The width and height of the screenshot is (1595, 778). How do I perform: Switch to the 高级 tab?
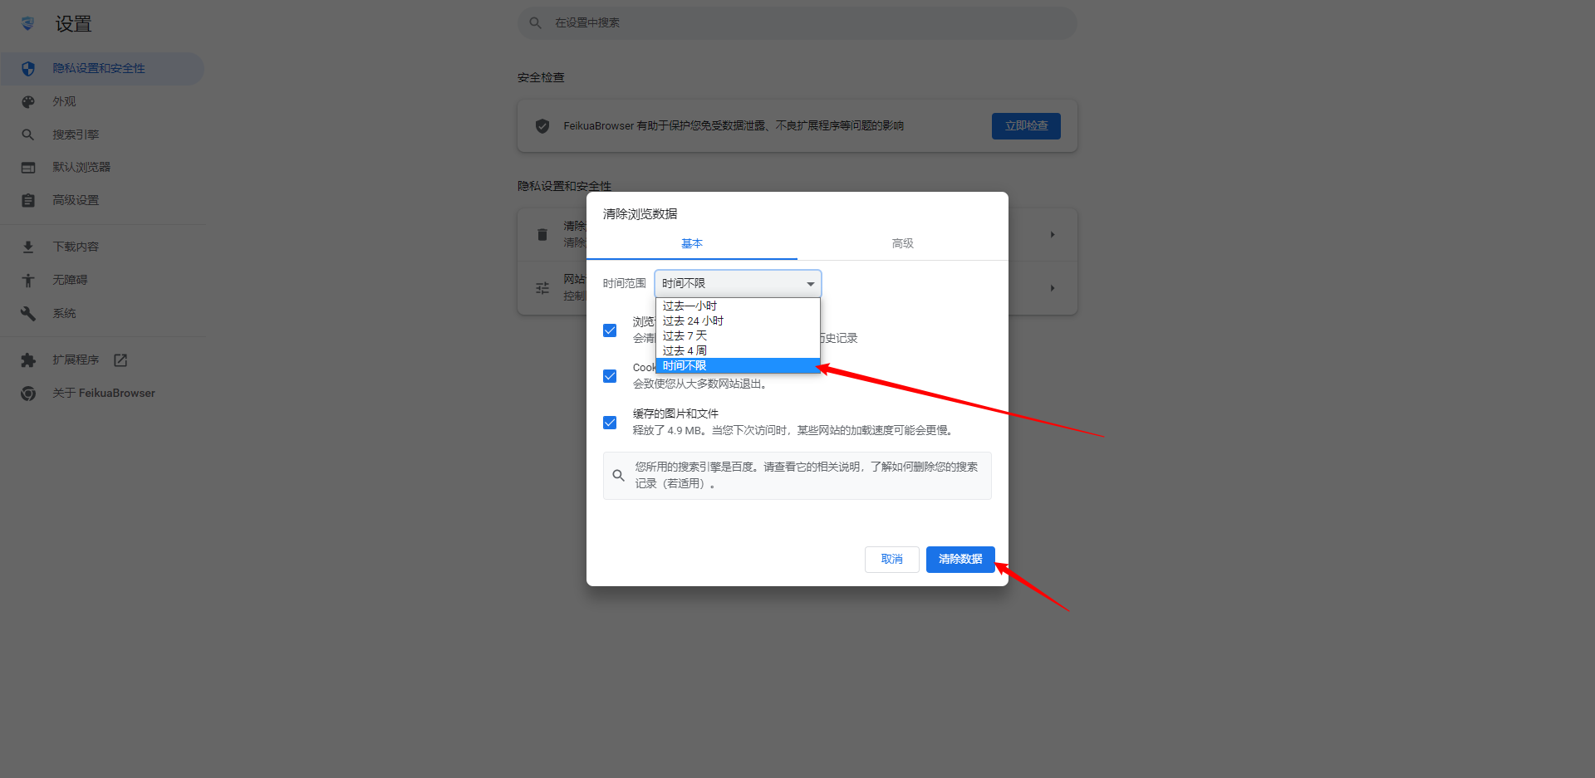point(902,243)
